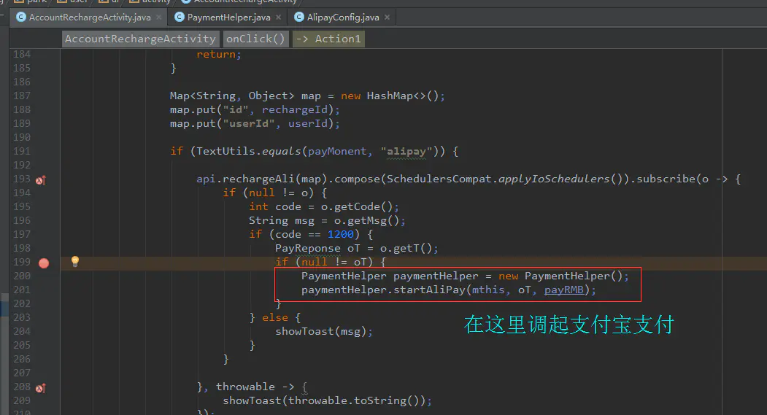Click the lambda gutter marker on line 193
Image resolution: width=767 pixels, height=415 pixels.
[x=41, y=180]
